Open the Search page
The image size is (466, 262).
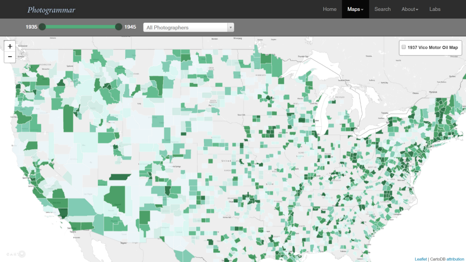click(x=382, y=9)
